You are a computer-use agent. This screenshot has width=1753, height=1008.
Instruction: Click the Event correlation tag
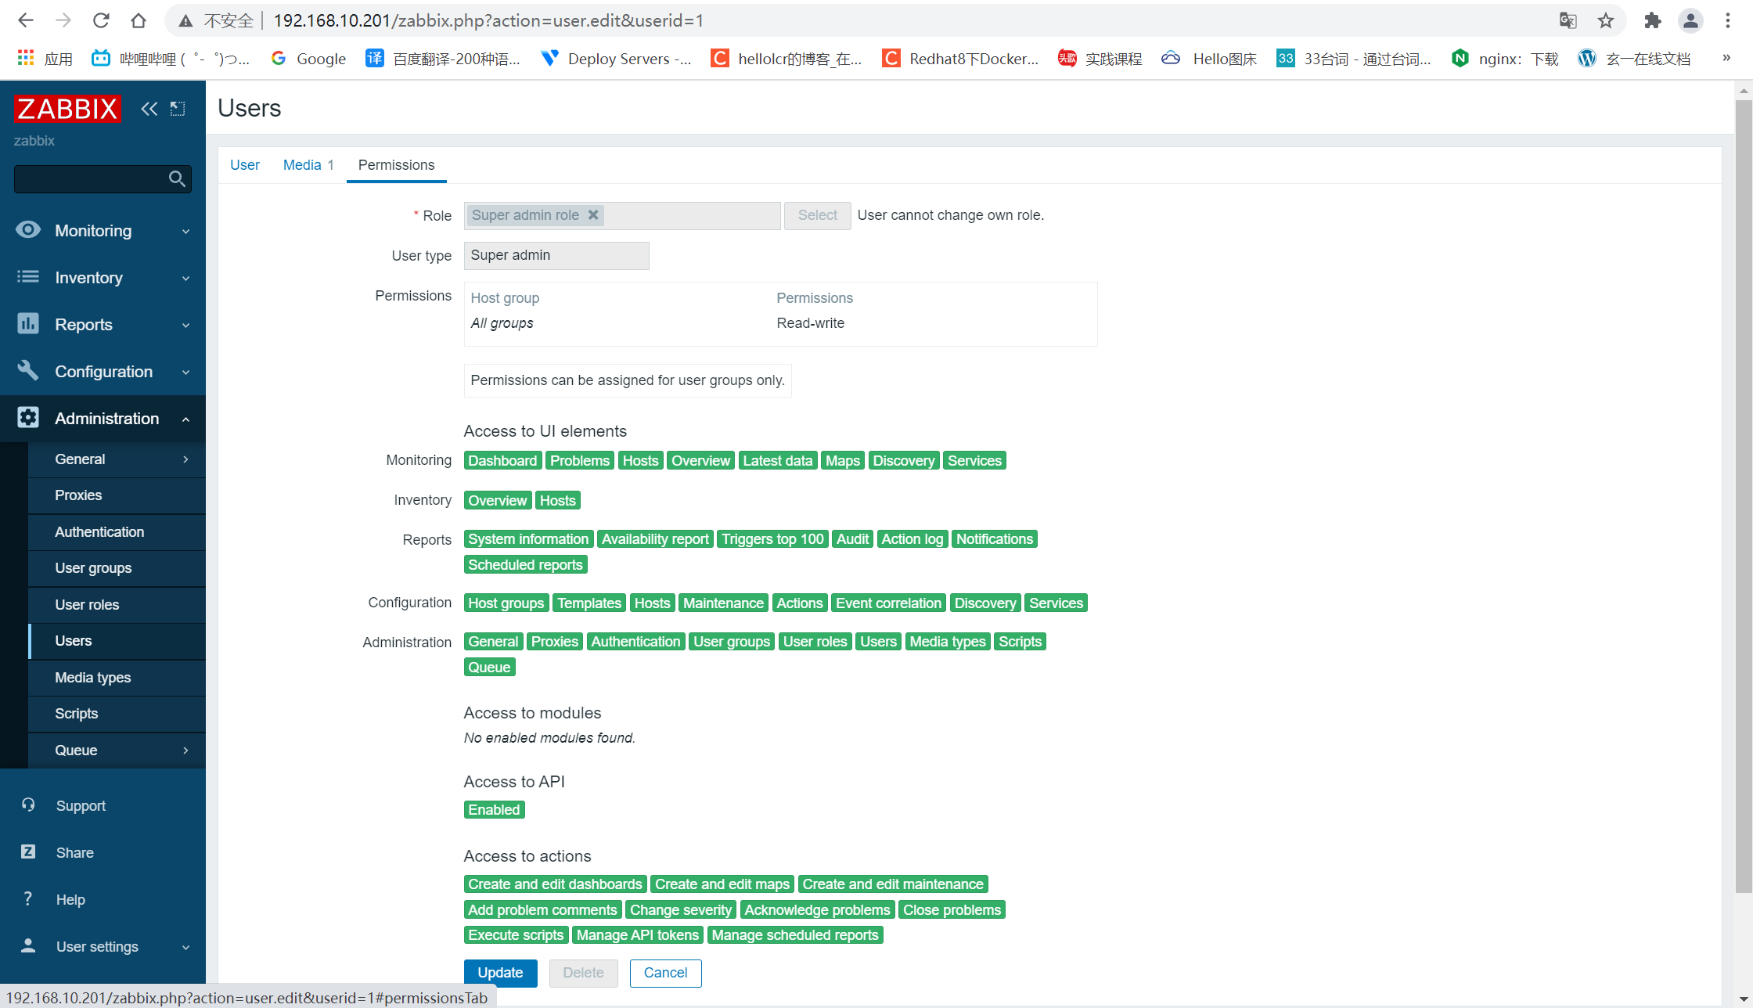888,603
